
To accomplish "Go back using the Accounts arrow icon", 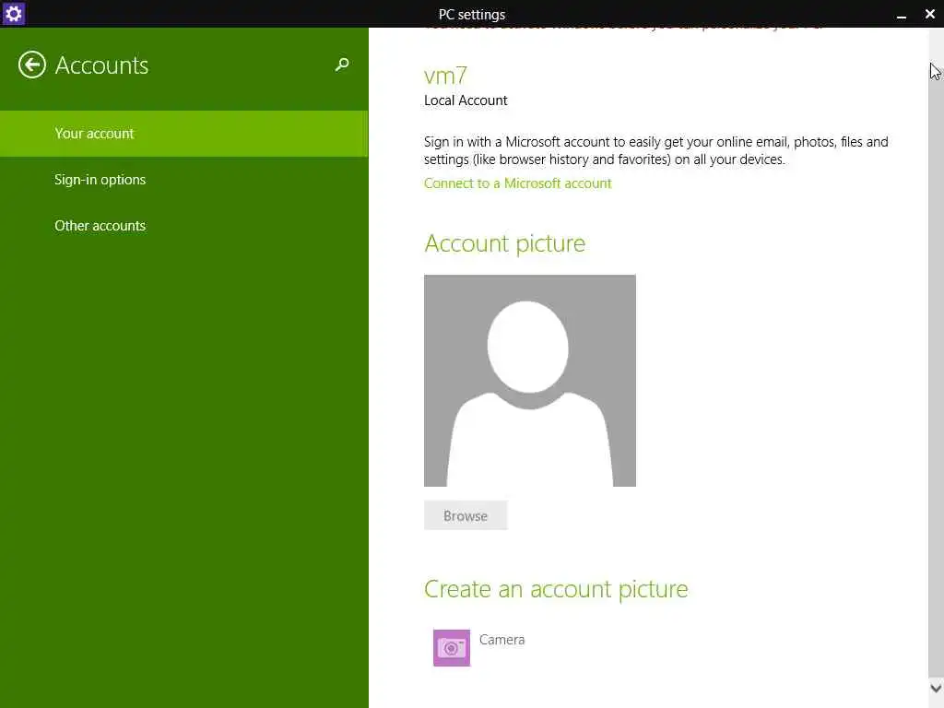I will pyautogui.click(x=32, y=65).
